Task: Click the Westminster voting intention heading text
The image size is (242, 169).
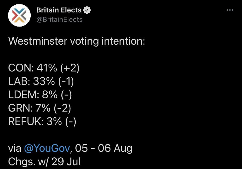Action: [x=77, y=41]
